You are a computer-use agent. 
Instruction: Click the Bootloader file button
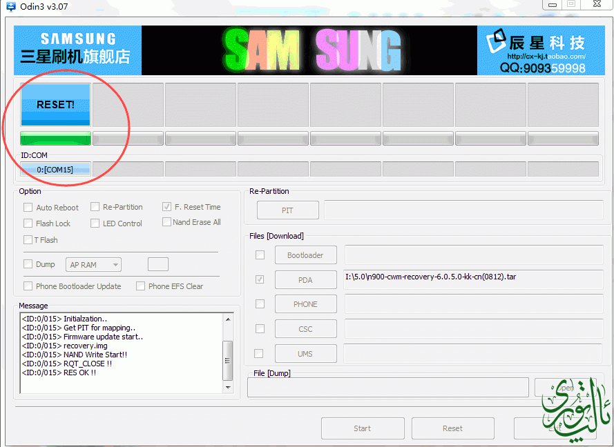point(306,255)
